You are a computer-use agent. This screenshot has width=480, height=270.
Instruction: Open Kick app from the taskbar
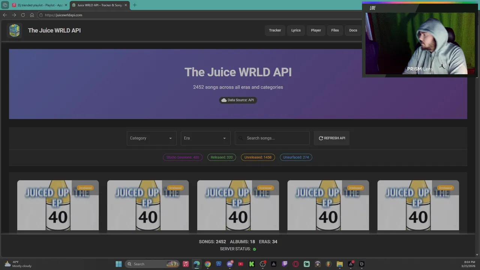pos(252,264)
